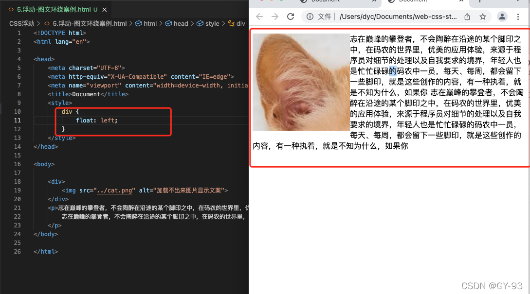Screen dimensions: 530x294
Task: Click the meta name="viewport" line
Action: coord(148,86)
